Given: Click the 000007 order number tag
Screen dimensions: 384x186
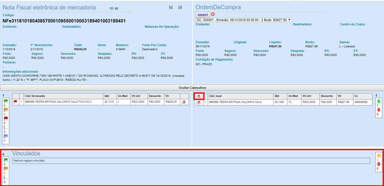Looking at the screenshot, I should coord(203,15).
